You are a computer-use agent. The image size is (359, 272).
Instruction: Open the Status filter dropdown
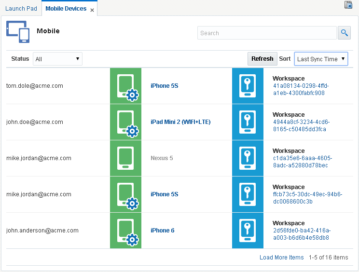point(58,59)
